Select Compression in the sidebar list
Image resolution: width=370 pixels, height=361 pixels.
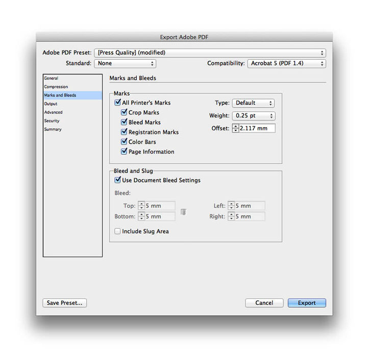(x=72, y=87)
